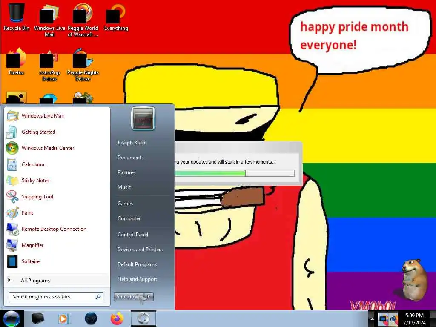The width and height of the screenshot is (436, 327).
Task: Click the Sticky Notes icon
Action: coord(12,181)
